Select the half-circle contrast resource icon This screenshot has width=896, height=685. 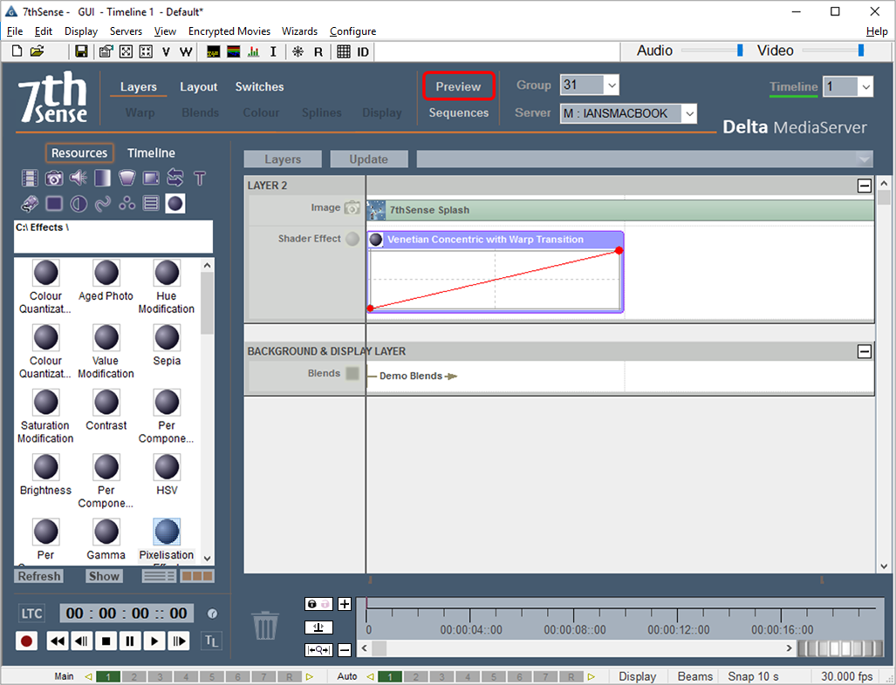coord(79,203)
